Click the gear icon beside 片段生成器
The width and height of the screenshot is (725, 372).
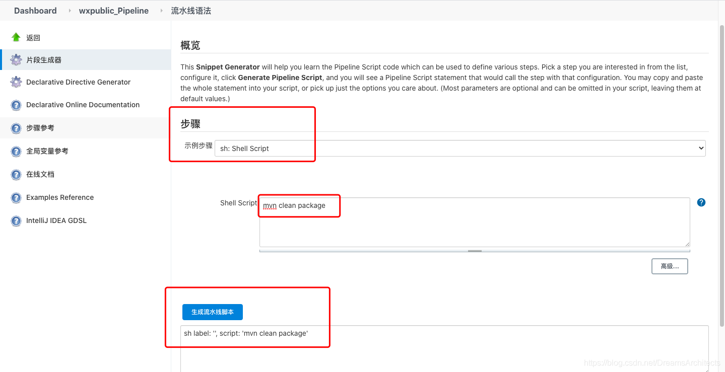(16, 60)
